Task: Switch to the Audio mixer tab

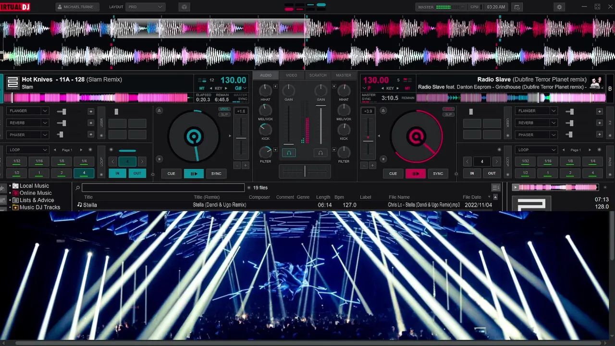Action: [266, 75]
